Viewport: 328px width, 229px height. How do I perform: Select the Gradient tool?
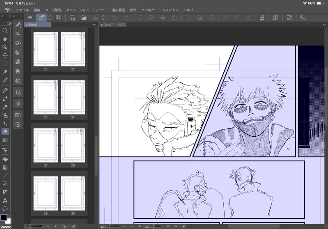pyautogui.click(x=5, y=167)
